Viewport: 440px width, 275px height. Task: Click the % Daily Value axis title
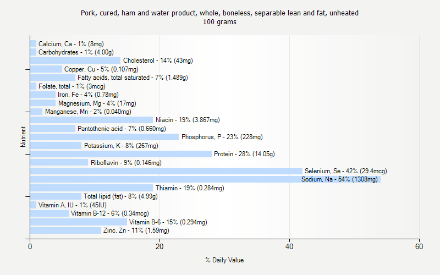[x=224, y=260]
